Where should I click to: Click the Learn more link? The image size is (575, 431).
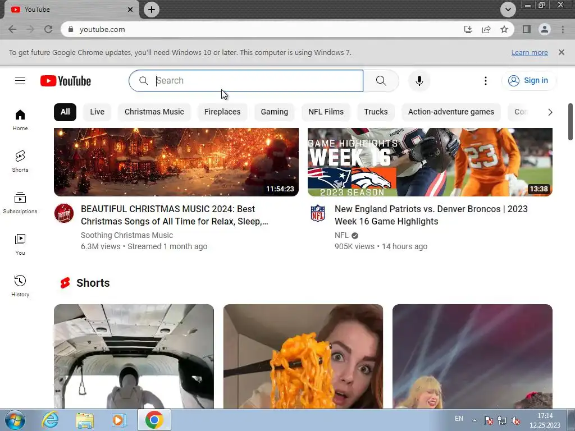[x=530, y=52]
